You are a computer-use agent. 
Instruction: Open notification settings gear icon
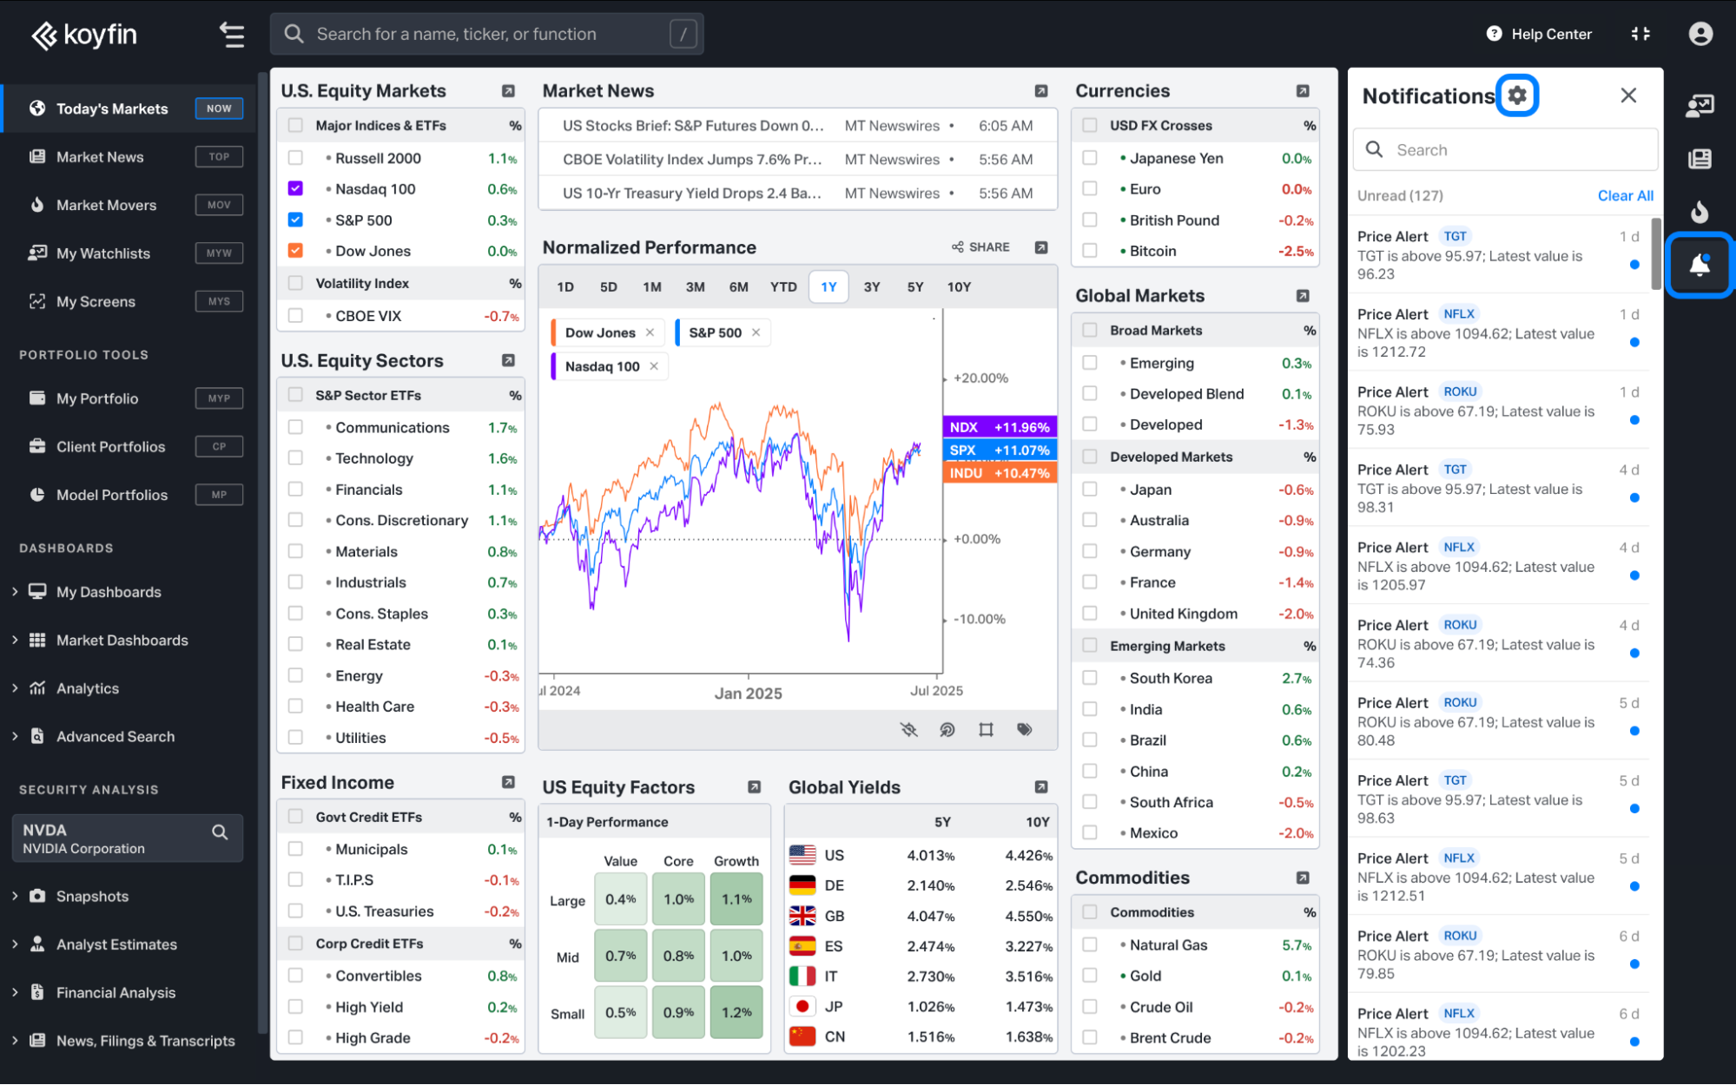[x=1517, y=95]
